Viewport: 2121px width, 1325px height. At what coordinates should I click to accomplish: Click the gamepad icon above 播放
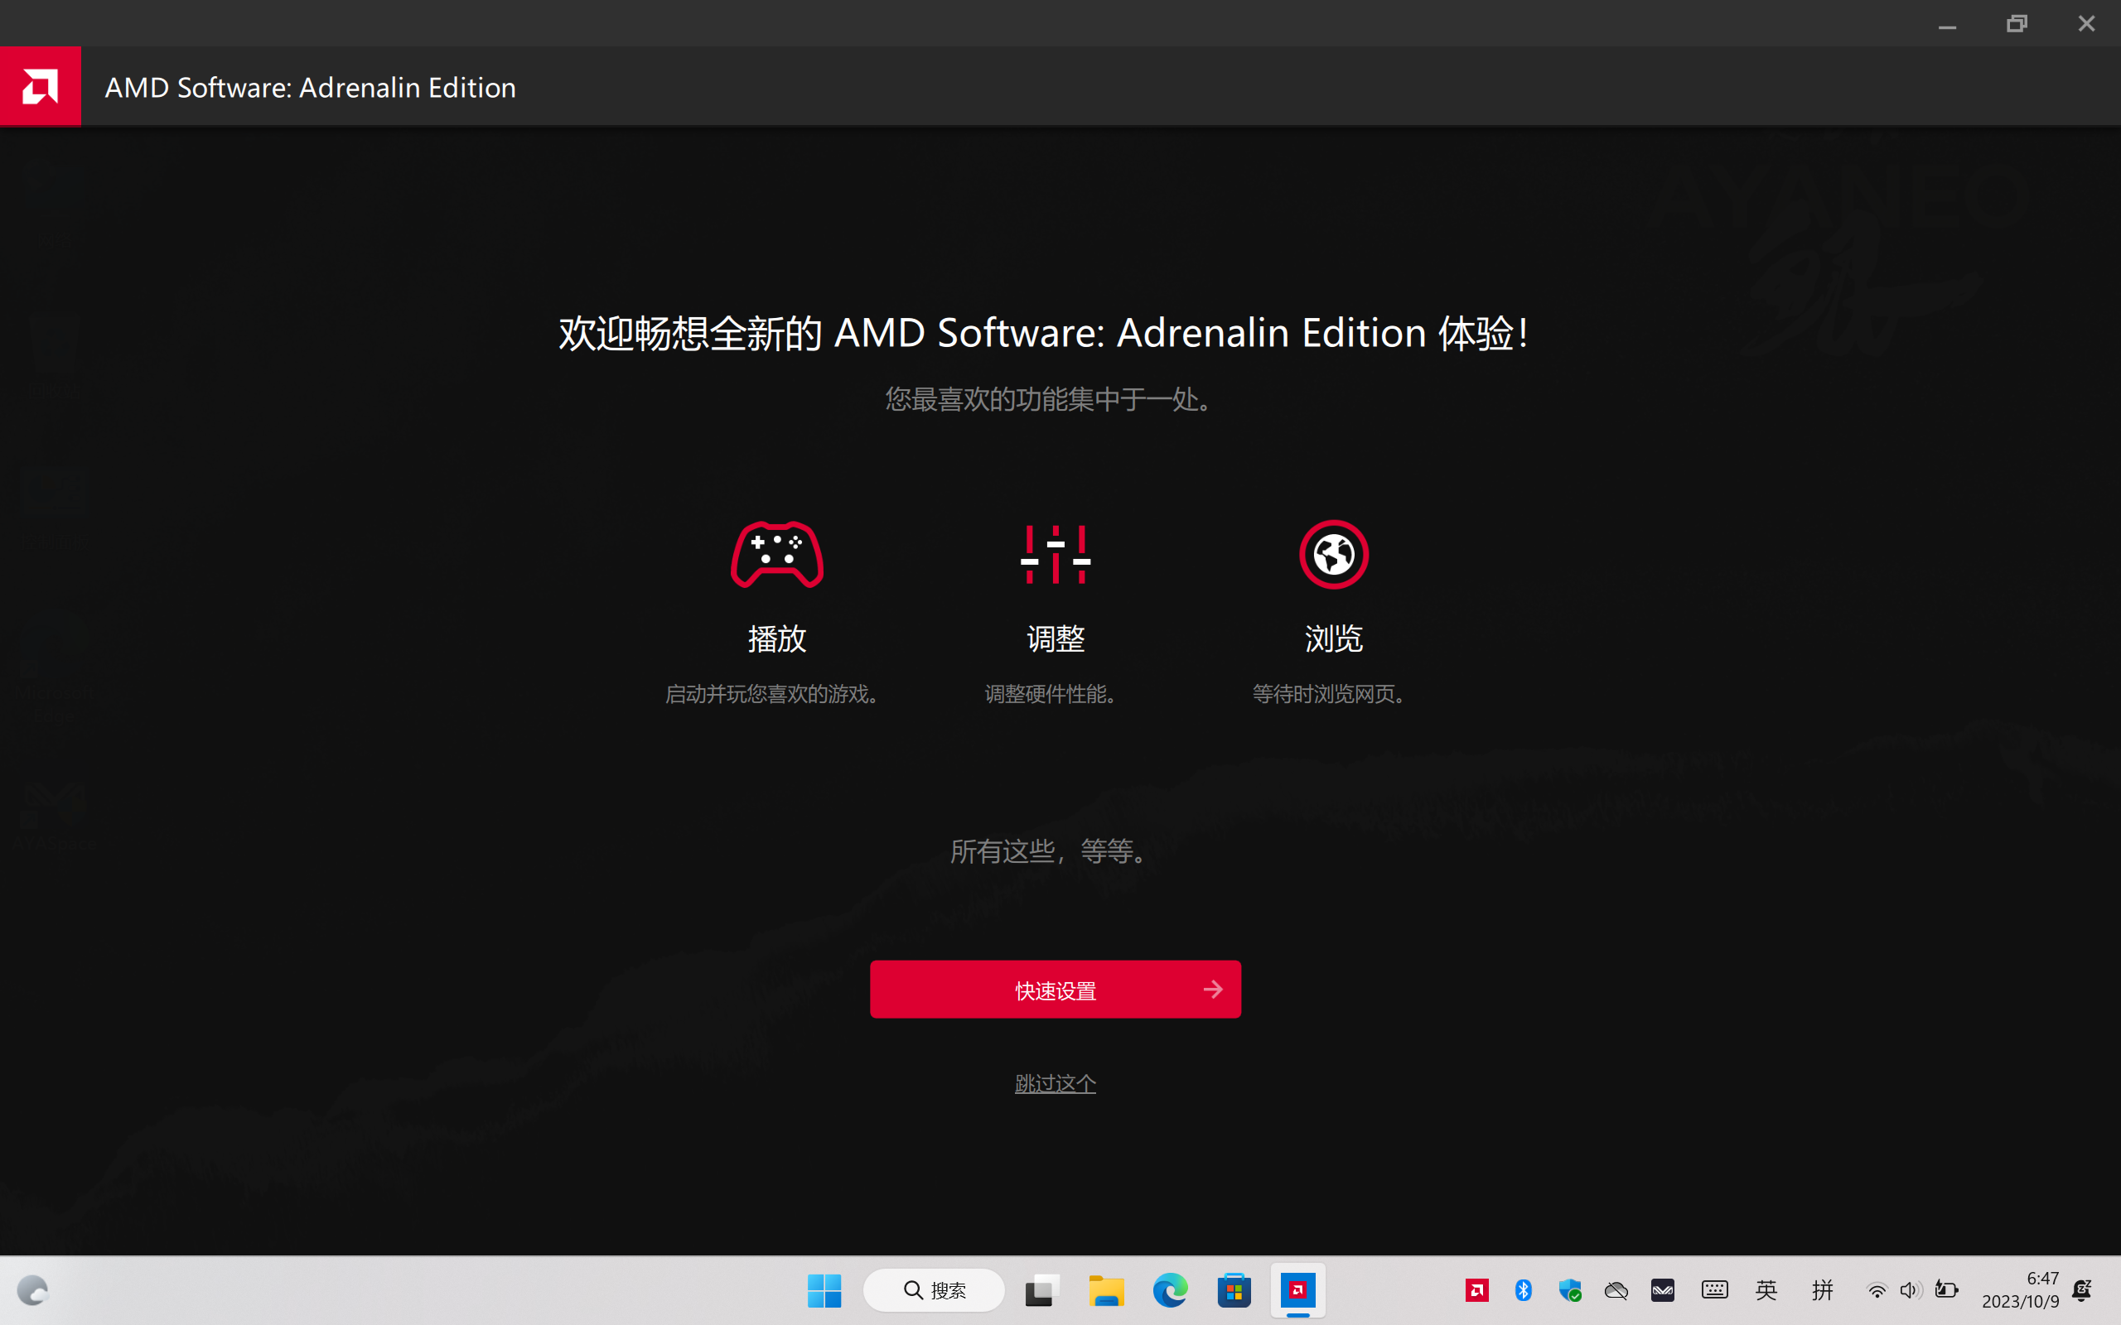(x=776, y=555)
